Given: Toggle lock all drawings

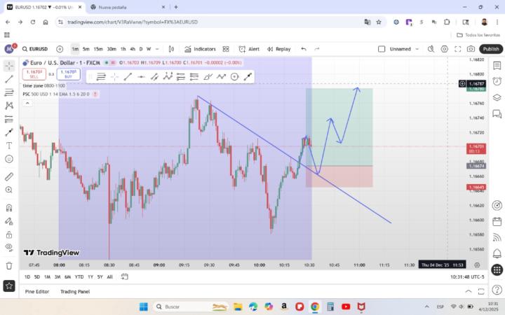Looking at the screenshot, I should coord(9,234).
